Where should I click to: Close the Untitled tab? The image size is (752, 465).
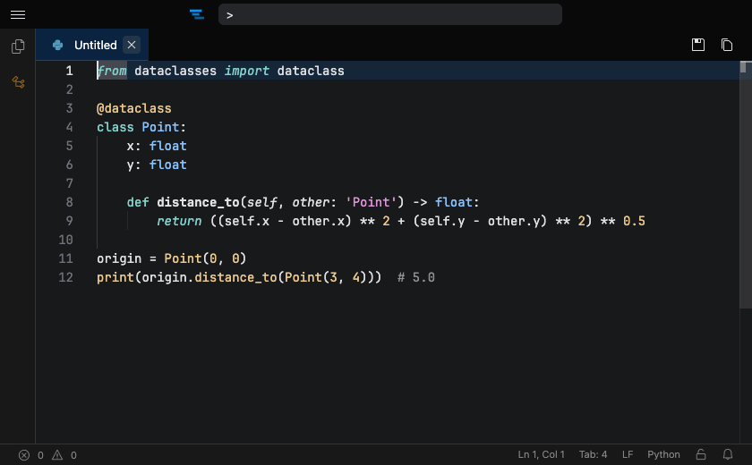[132, 45]
